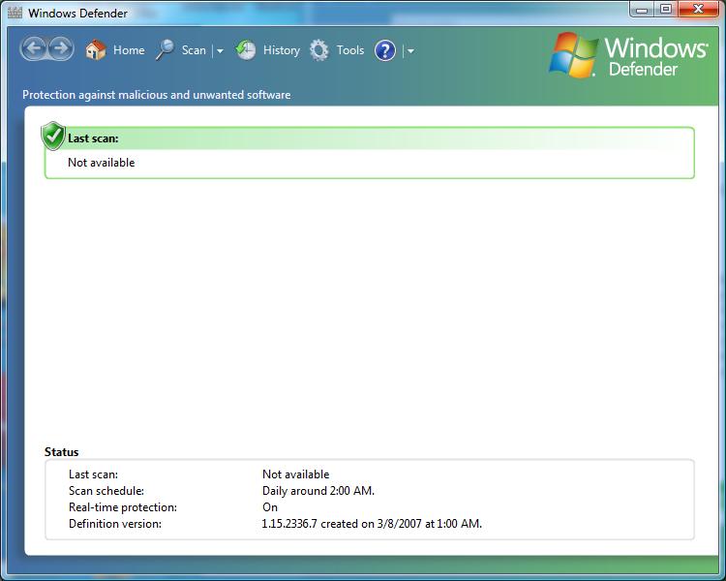
Task: Select 'Protection against malicious and unwanted software' text
Action: coord(157,95)
